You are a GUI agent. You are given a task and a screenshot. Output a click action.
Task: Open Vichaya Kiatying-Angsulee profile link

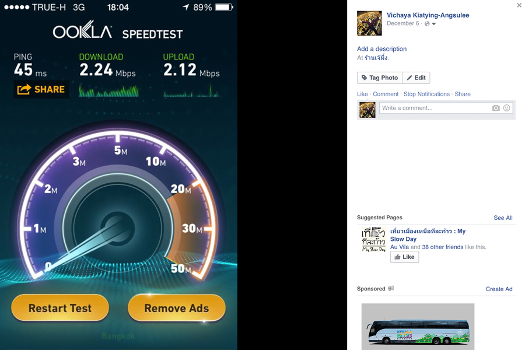tap(428, 15)
